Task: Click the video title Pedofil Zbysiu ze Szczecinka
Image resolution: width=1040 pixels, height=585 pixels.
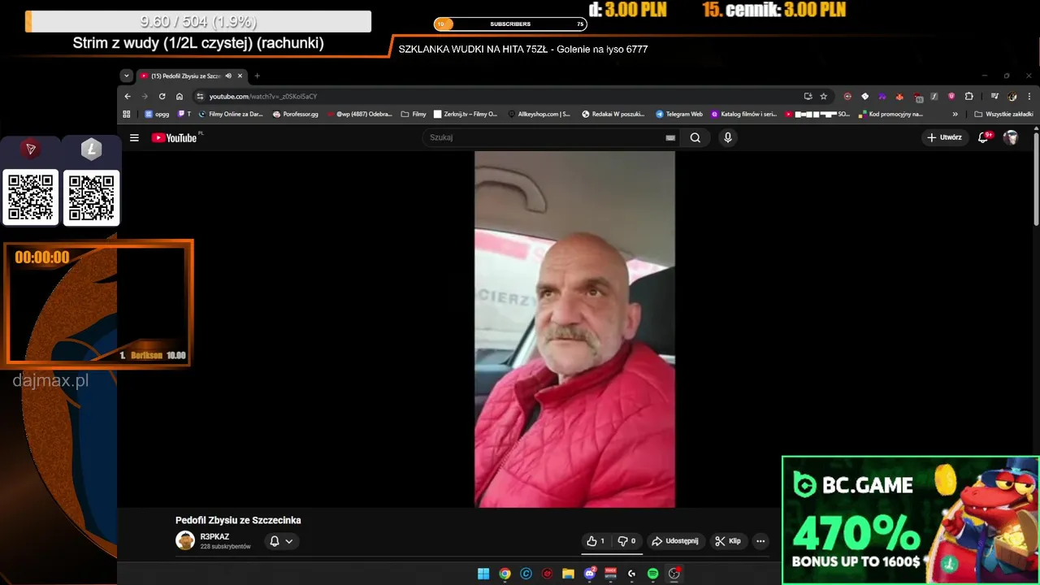Action: (238, 520)
